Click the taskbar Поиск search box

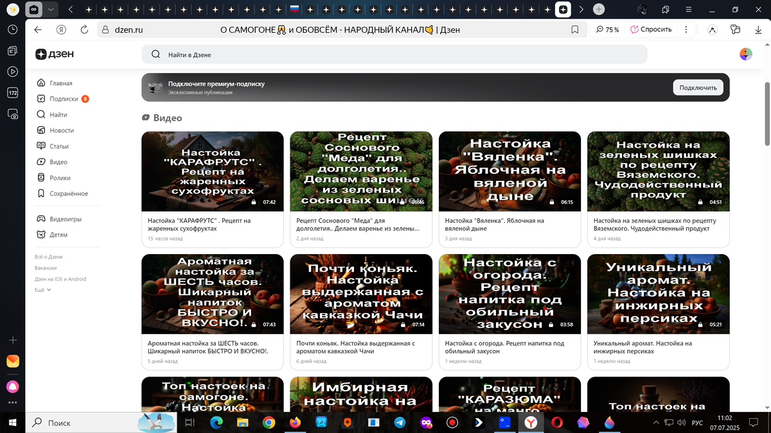pyautogui.click(x=102, y=423)
